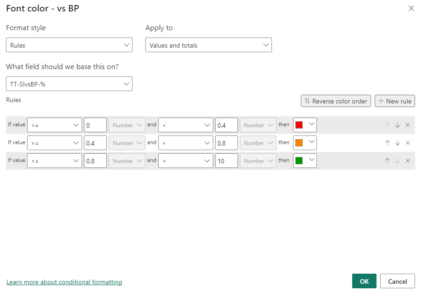The image size is (421, 297).
Task: Move the second rule down with arrow icon
Action: (x=398, y=143)
